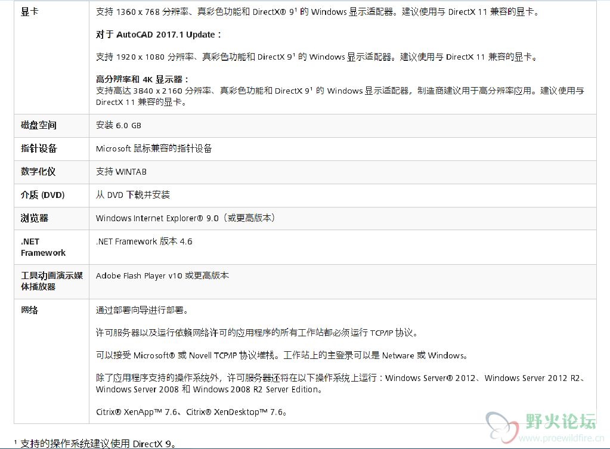Click the 显卡 row header

tap(30, 12)
